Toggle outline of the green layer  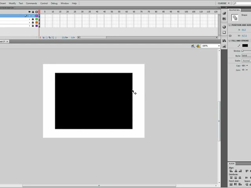(36, 19)
